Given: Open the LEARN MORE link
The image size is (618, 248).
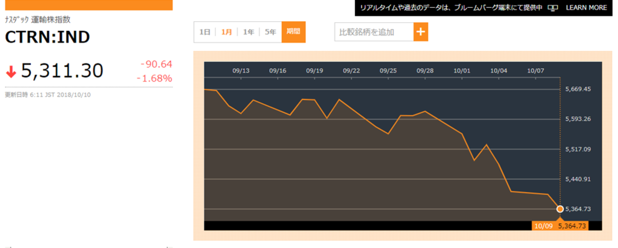Looking at the screenshot, I should (587, 7).
